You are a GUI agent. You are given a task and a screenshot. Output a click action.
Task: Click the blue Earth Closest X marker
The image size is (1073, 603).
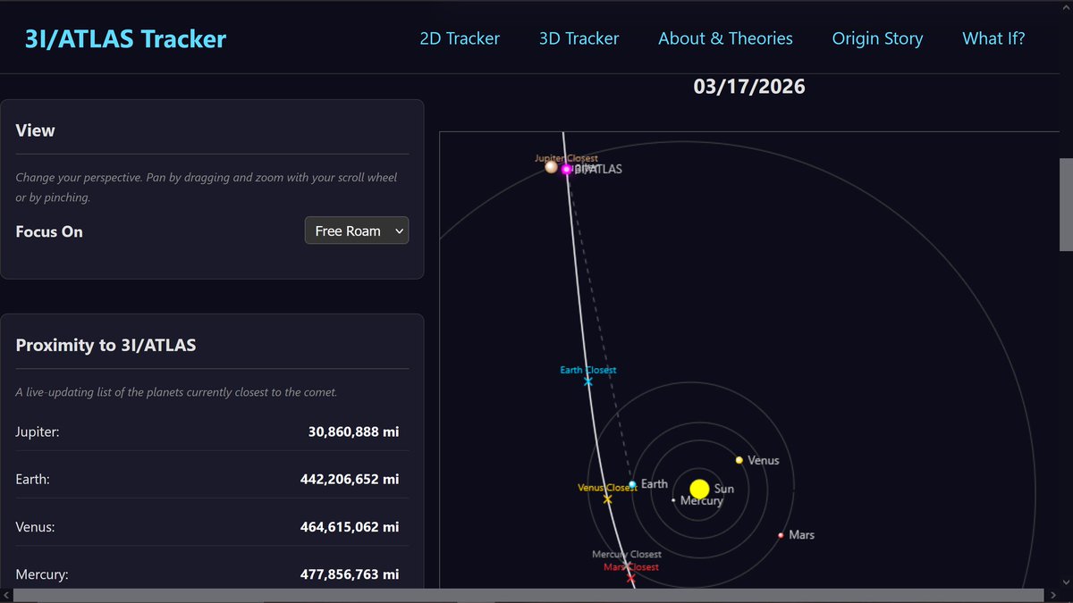coord(588,381)
